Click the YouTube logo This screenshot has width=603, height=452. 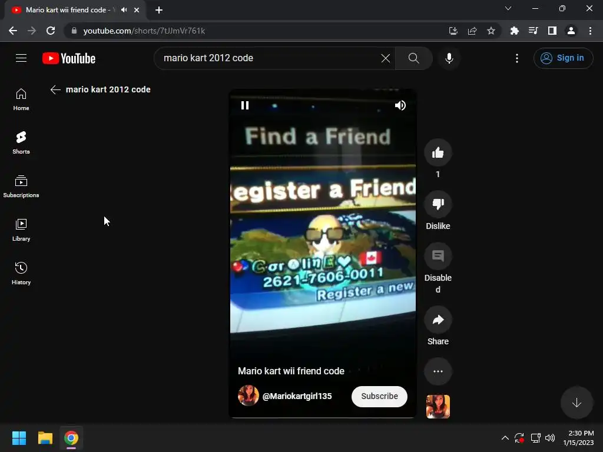[x=69, y=58]
